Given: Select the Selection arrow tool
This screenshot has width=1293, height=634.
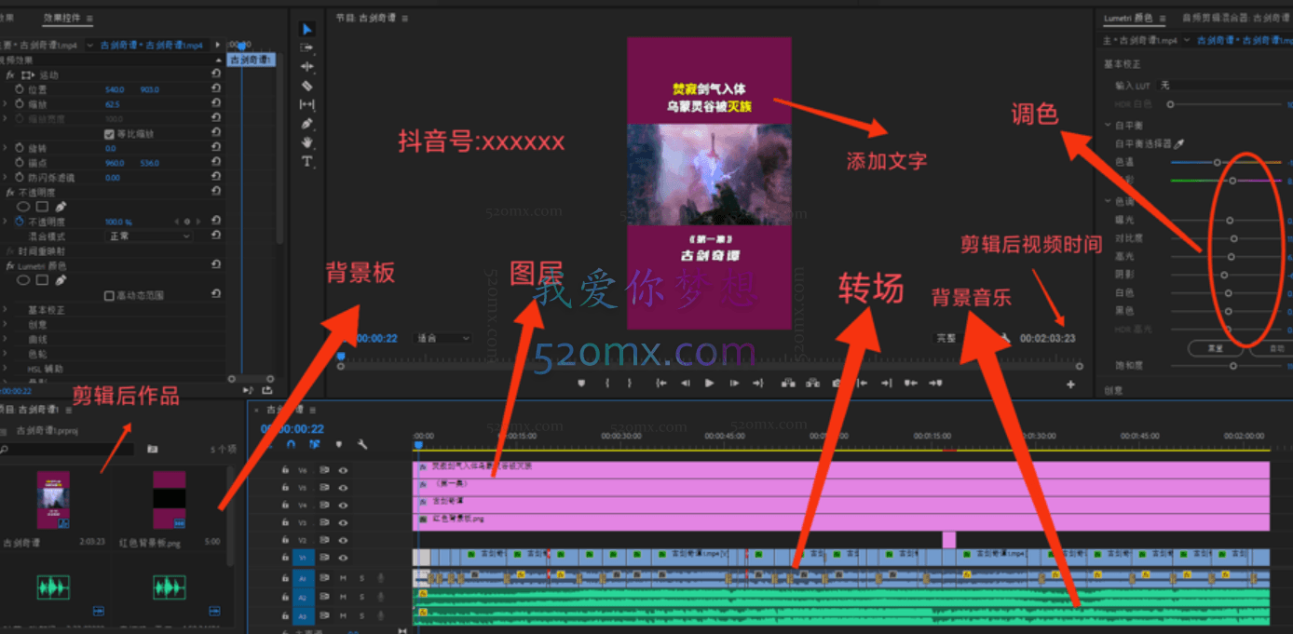Looking at the screenshot, I should pyautogui.click(x=307, y=28).
